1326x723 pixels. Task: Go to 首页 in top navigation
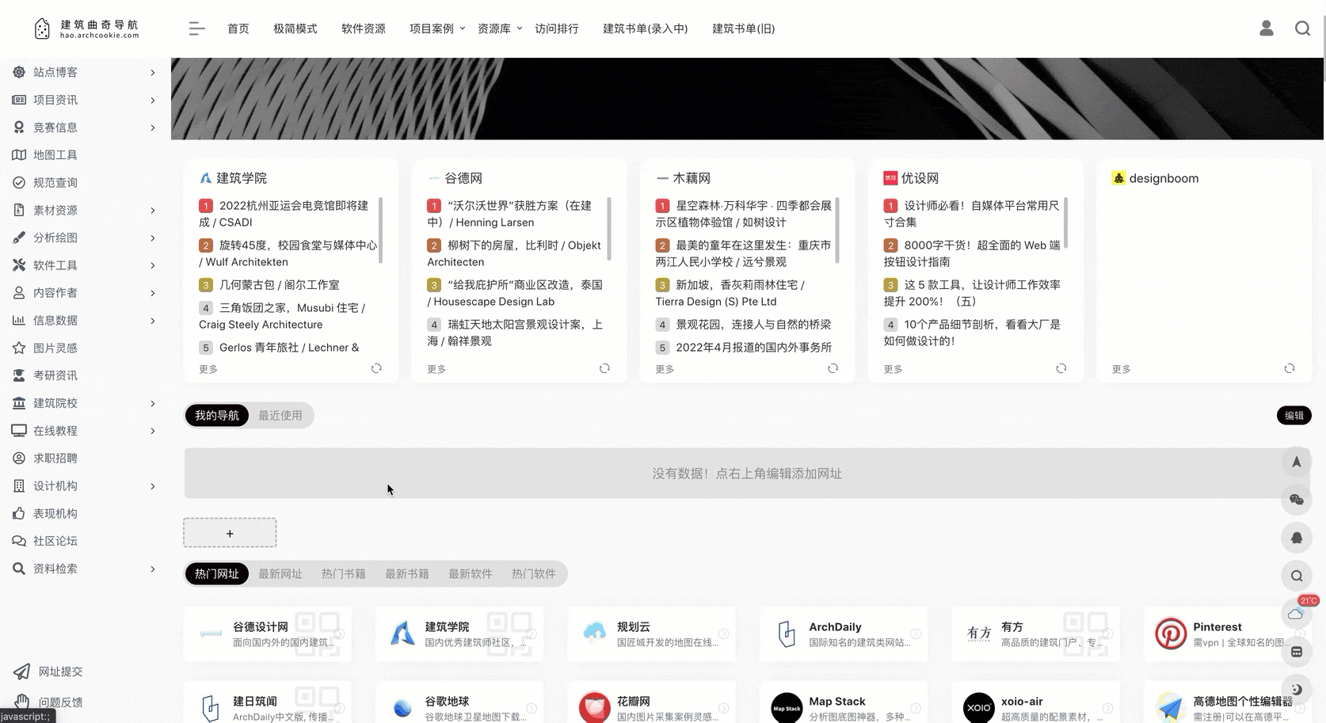pyautogui.click(x=238, y=29)
